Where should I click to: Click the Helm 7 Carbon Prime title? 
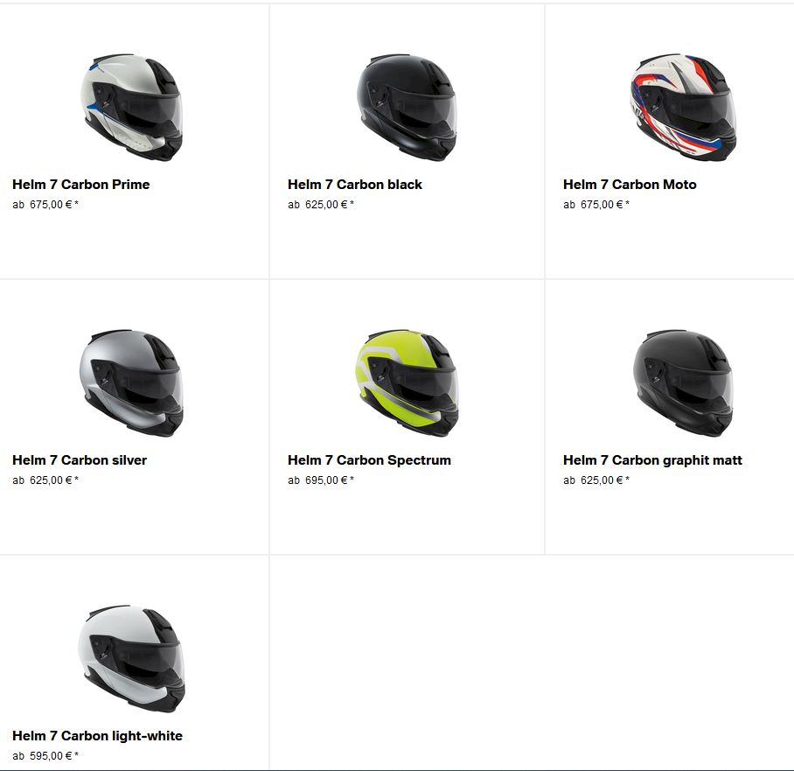[81, 185]
